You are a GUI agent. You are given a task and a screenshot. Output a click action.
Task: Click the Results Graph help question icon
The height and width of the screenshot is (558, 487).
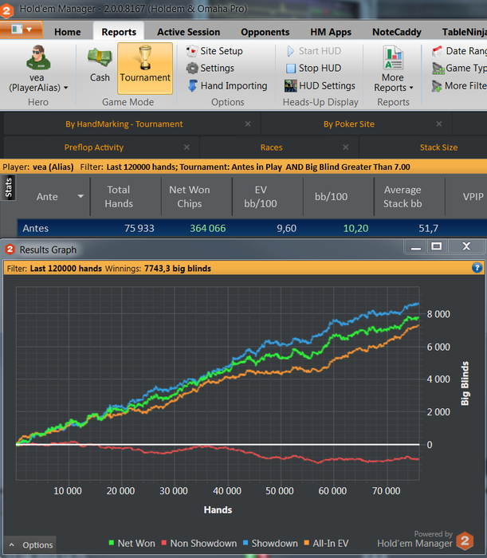(477, 268)
